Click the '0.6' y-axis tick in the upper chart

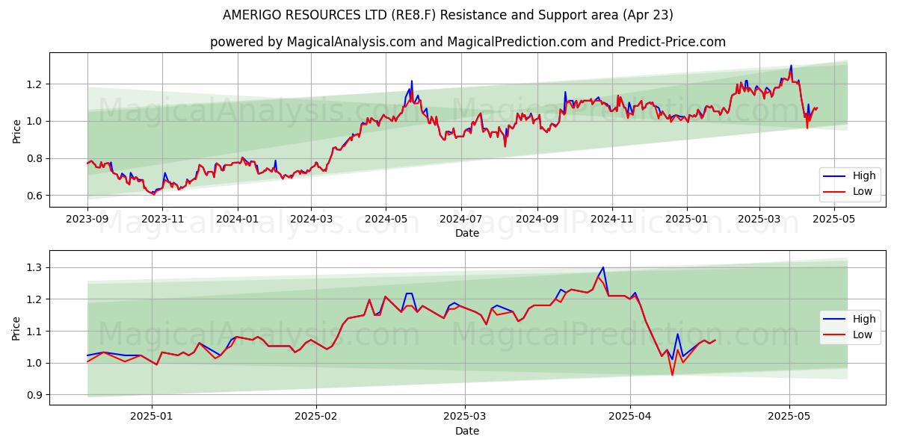pos(36,196)
